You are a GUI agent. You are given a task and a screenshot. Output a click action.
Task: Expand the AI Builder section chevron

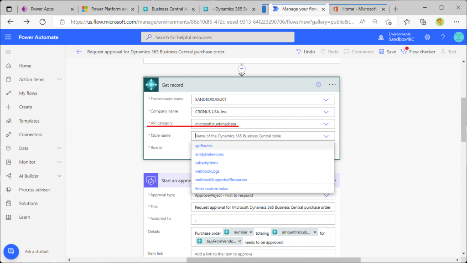pos(59,176)
